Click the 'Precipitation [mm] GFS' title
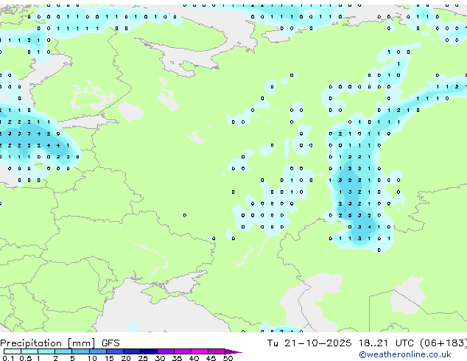 coord(60,343)
